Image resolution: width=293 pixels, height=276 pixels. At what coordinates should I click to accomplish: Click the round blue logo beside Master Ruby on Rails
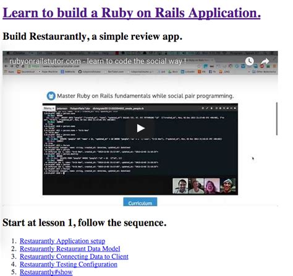[x=51, y=96]
